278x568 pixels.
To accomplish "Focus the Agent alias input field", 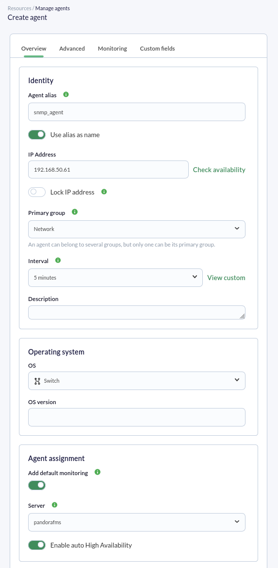I will (137, 112).
